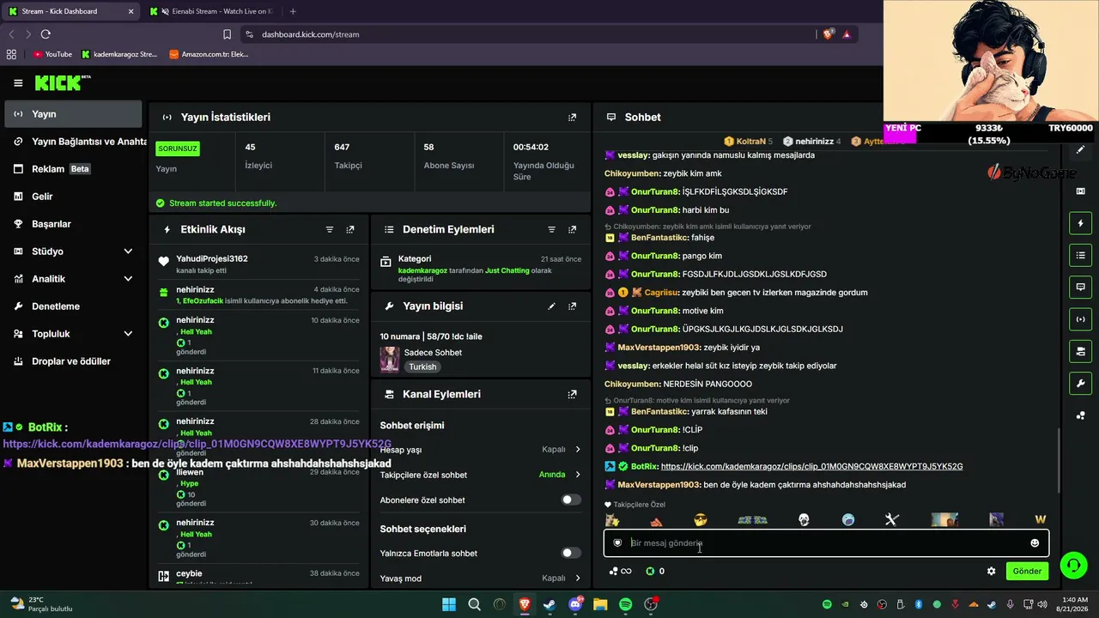Open the hamburger menu next to the Kick logo
This screenshot has height=618, width=1099.
pos(18,83)
